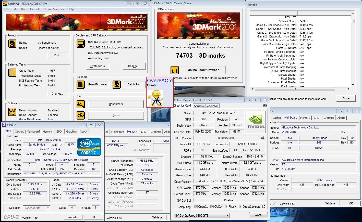Click the Details horizontal scrollbar right arrow
362x222 pixels.
[349, 89]
